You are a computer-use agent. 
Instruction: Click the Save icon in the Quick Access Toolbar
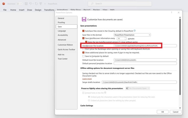point(26,4)
